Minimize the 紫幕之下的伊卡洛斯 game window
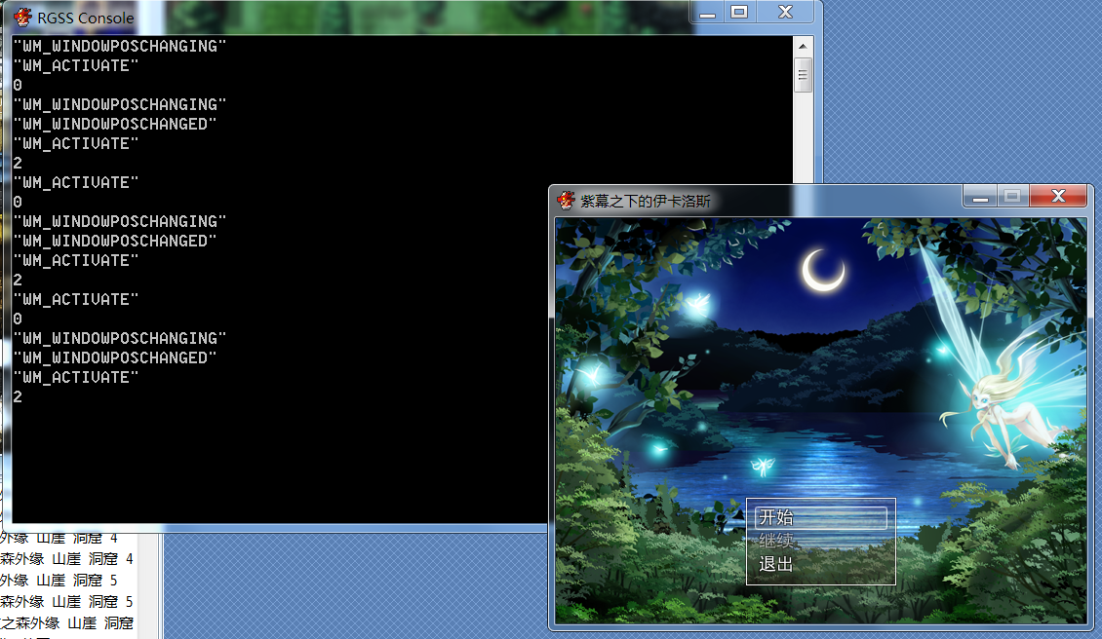This screenshot has height=639, width=1102. pyautogui.click(x=980, y=197)
